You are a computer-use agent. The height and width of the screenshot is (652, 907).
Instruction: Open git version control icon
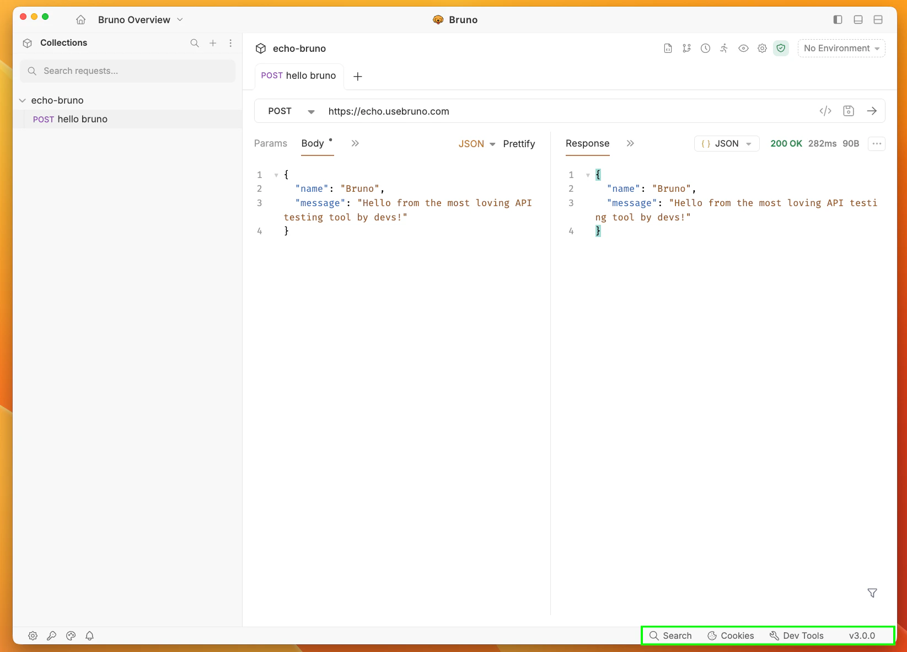click(x=687, y=49)
